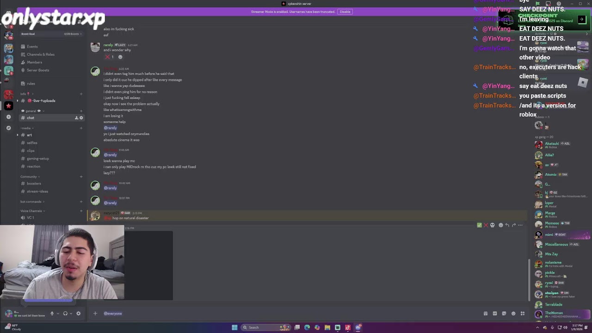Edit chat channel gear icon

tap(81, 118)
